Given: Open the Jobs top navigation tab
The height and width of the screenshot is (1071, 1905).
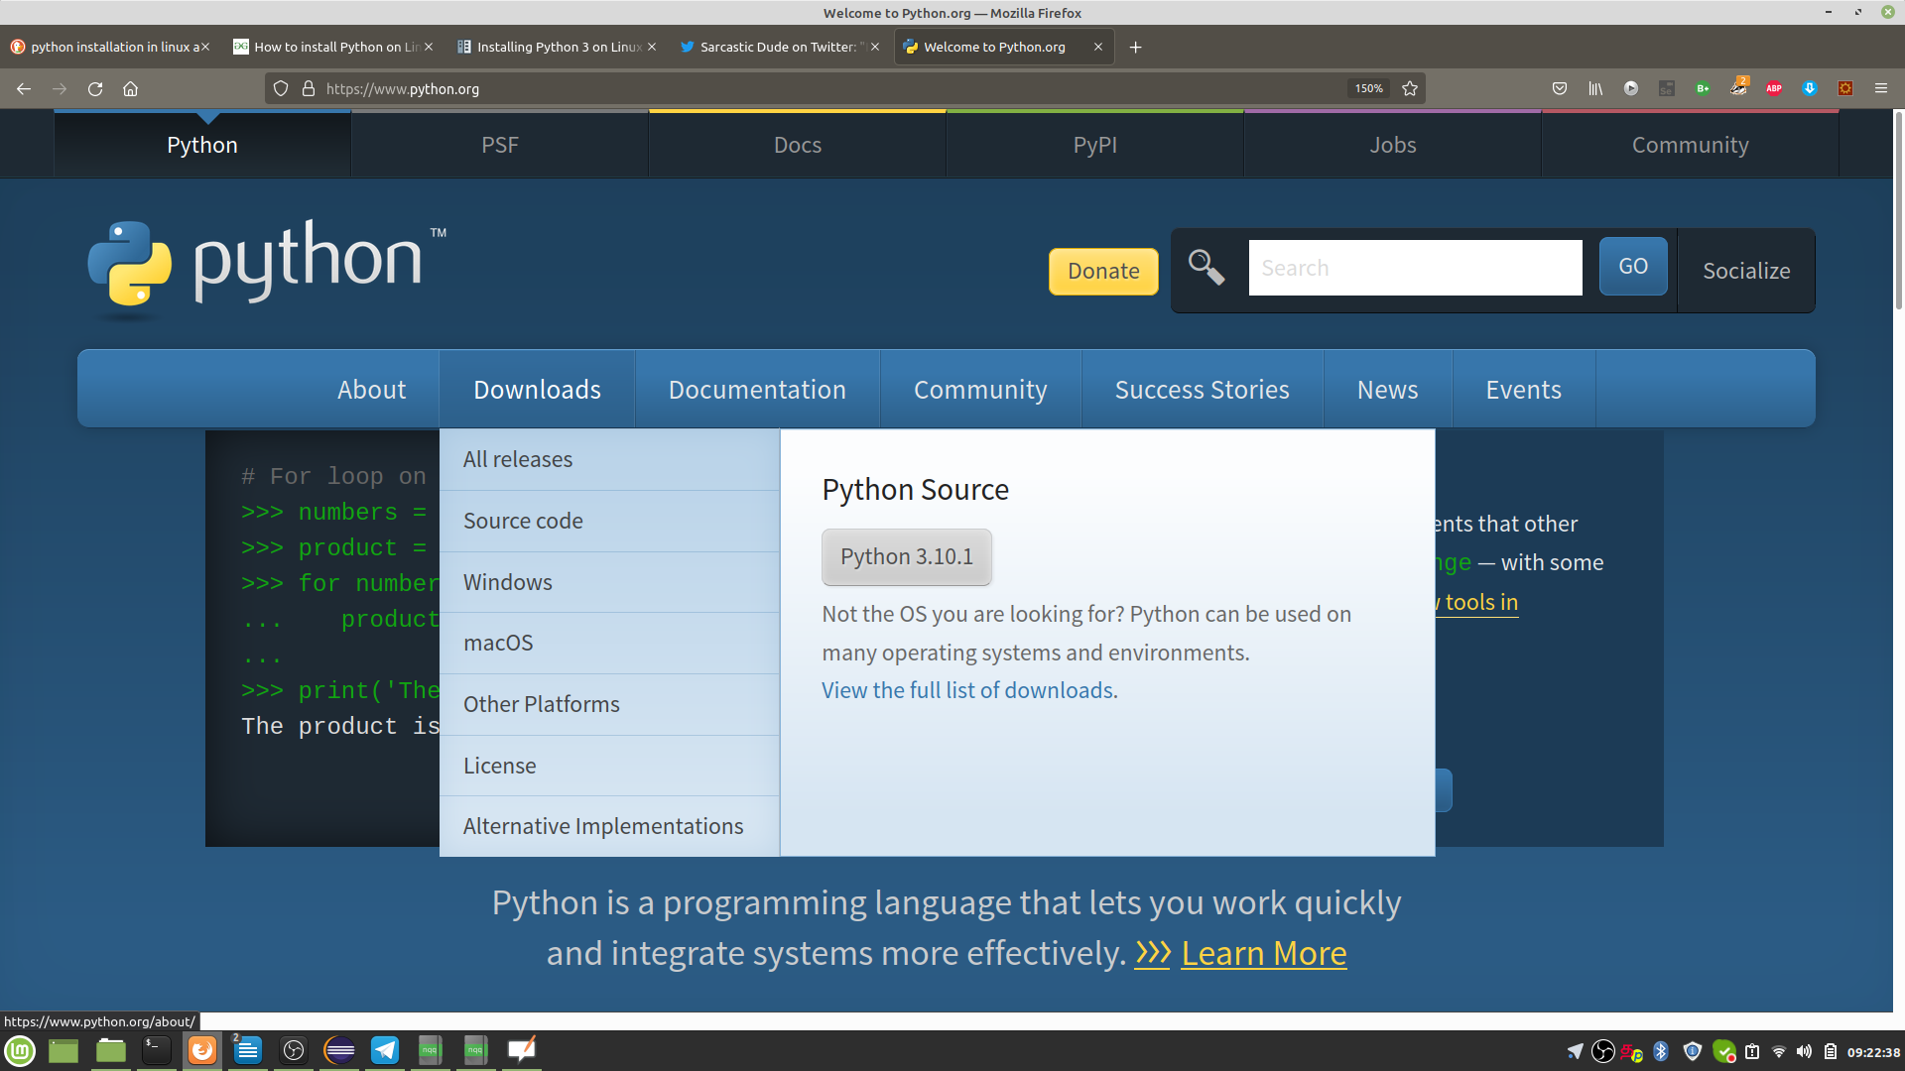Looking at the screenshot, I should (x=1393, y=145).
